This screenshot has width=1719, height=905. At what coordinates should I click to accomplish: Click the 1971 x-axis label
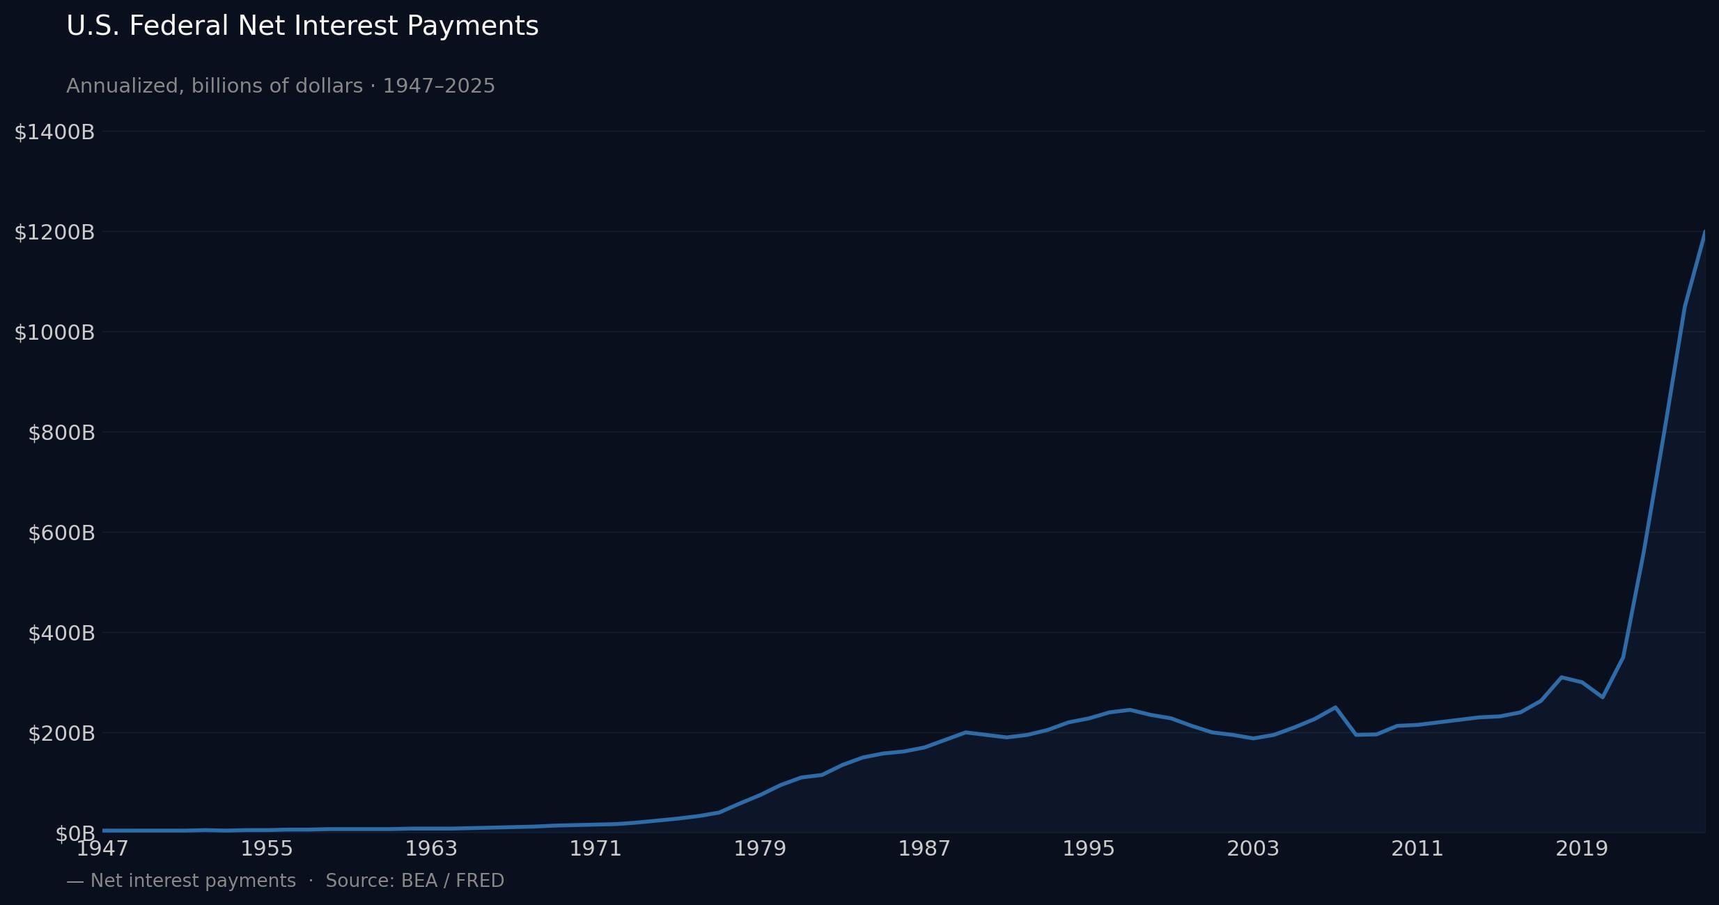596,849
